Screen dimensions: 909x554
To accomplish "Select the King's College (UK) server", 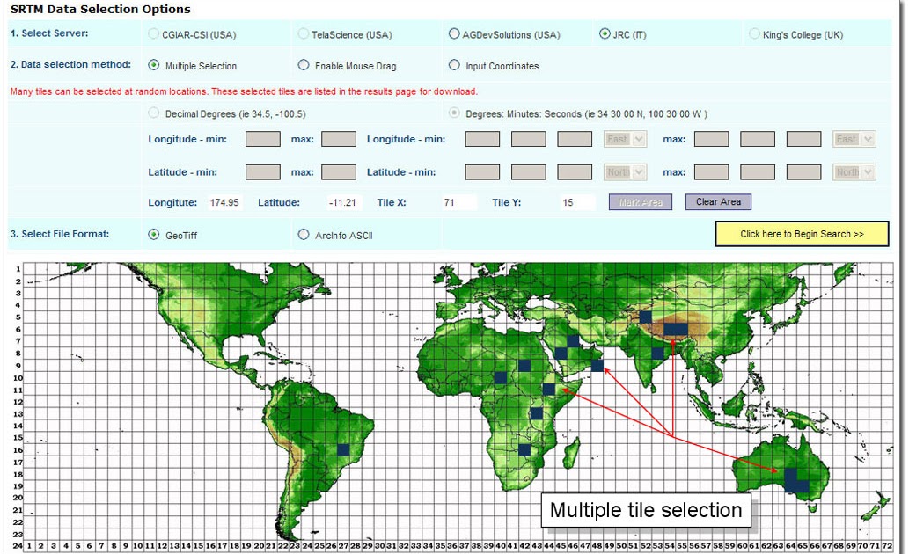I will coord(754,33).
